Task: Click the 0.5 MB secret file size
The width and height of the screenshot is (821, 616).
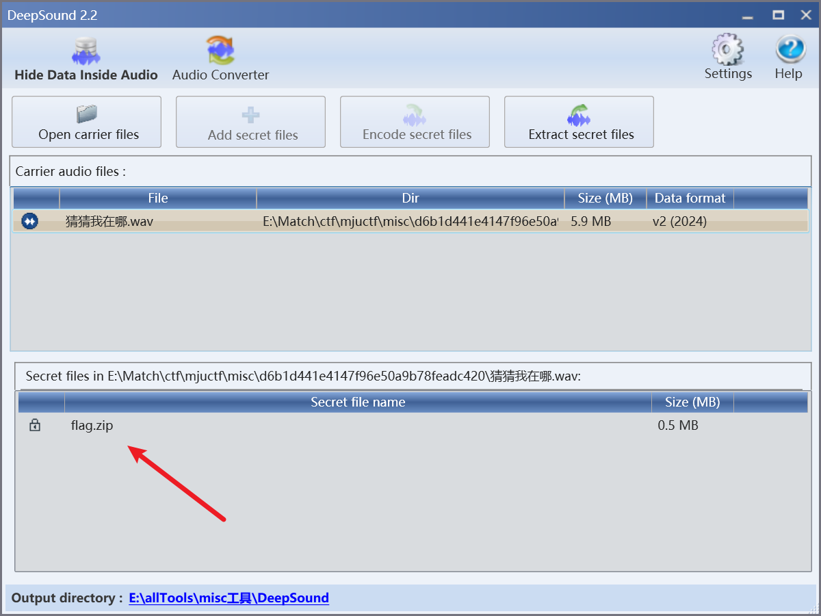Action: point(678,426)
